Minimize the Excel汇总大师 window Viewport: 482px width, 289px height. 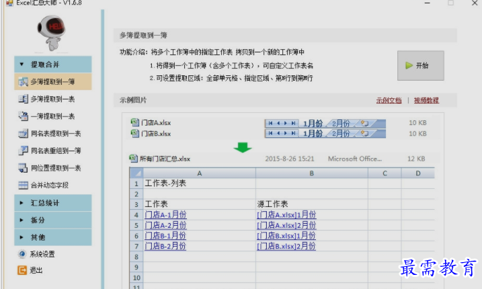(428, 3)
